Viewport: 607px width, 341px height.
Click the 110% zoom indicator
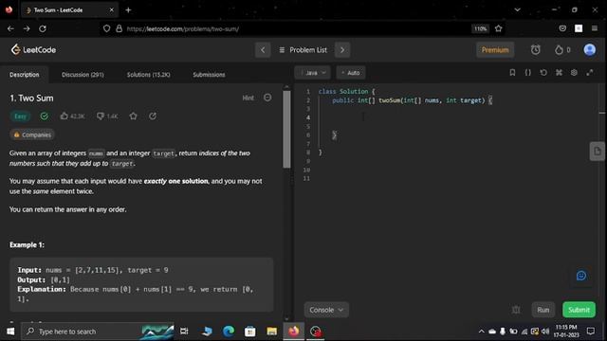pyautogui.click(x=481, y=28)
